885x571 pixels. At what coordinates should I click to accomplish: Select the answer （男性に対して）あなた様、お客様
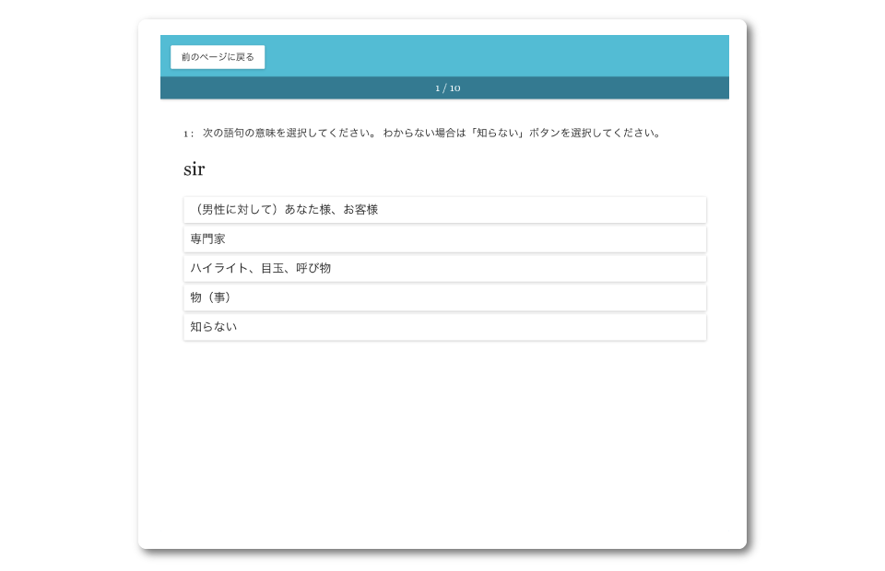pos(444,210)
